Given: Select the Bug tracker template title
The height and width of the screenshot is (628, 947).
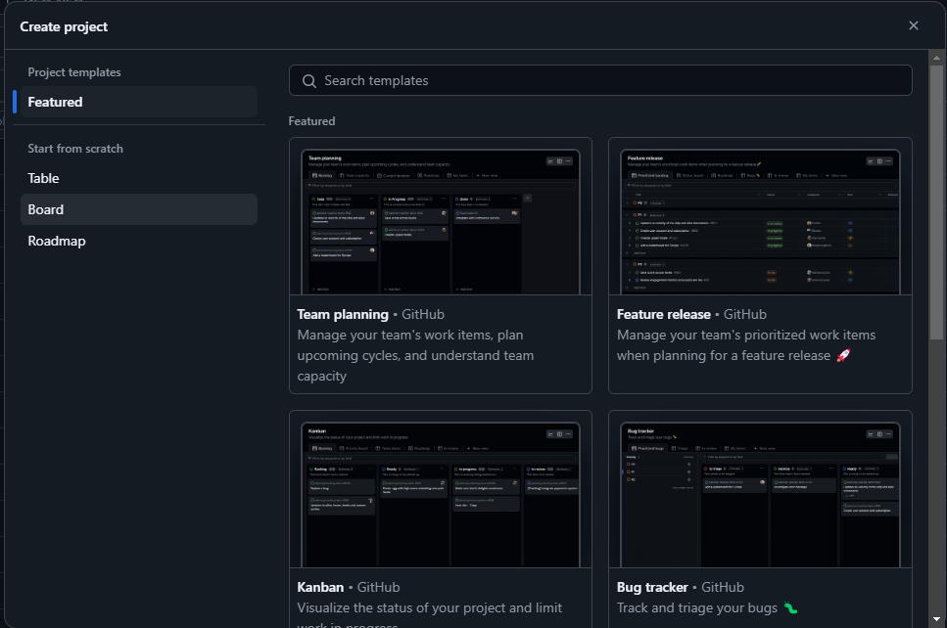Looking at the screenshot, I should (652, 587).
